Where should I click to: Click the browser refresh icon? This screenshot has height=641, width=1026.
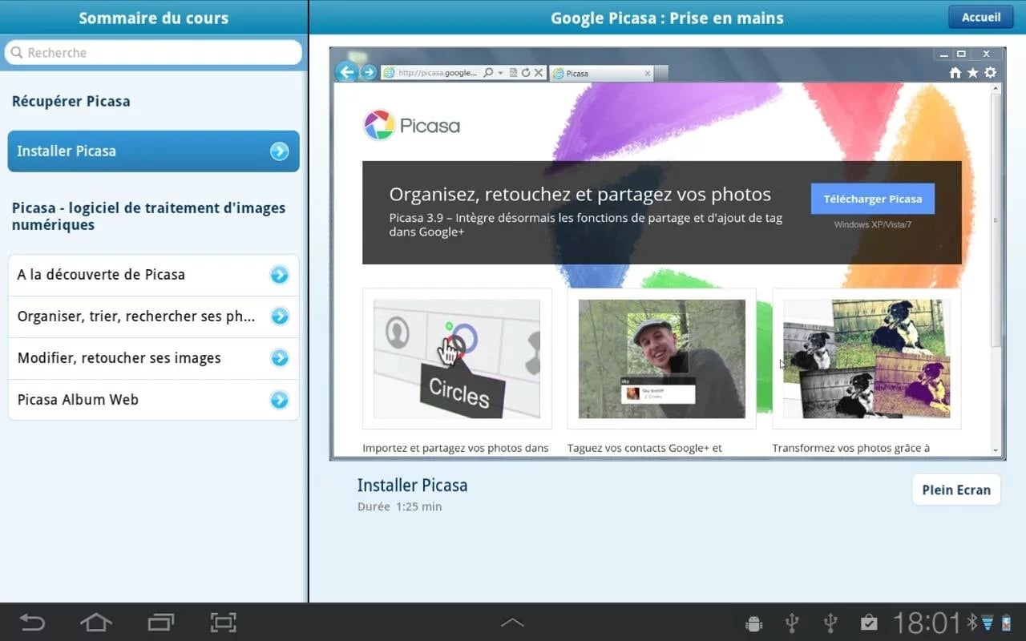[x=526, y=73]
